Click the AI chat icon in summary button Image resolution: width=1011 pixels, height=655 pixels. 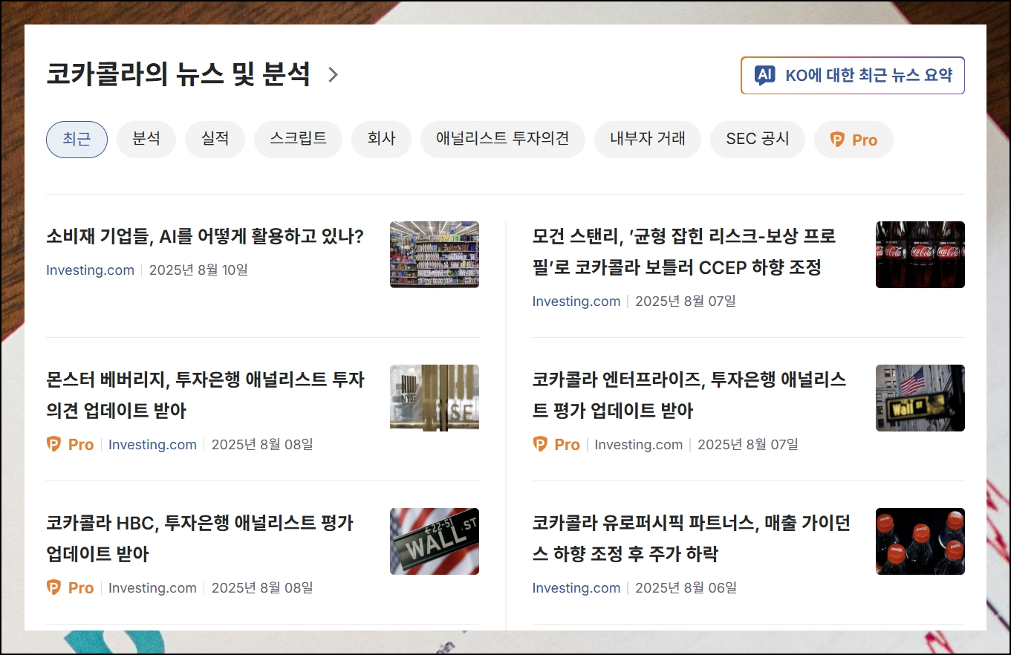765,75
